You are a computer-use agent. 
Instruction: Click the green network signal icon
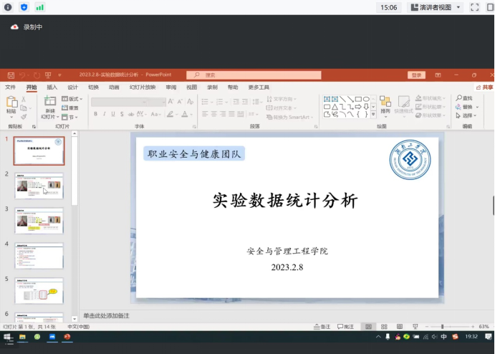39,7
